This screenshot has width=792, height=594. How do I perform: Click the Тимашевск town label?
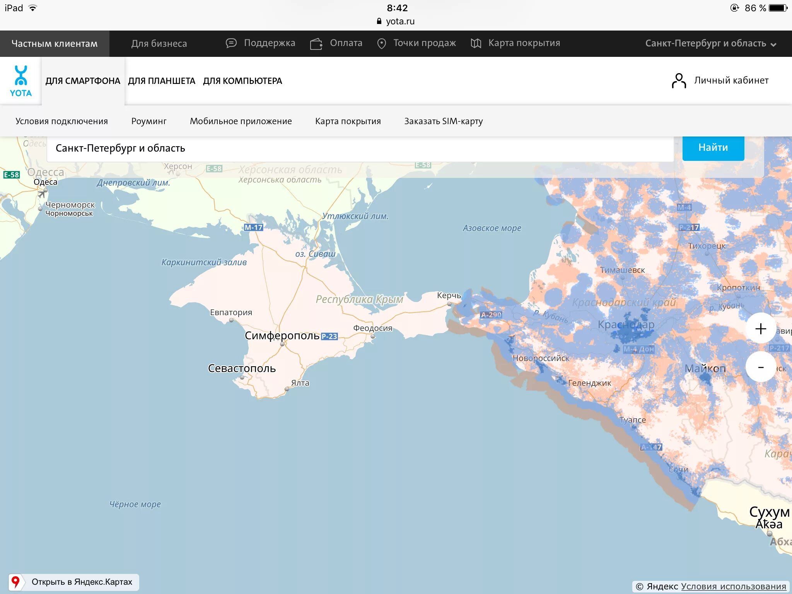[622, 270]
